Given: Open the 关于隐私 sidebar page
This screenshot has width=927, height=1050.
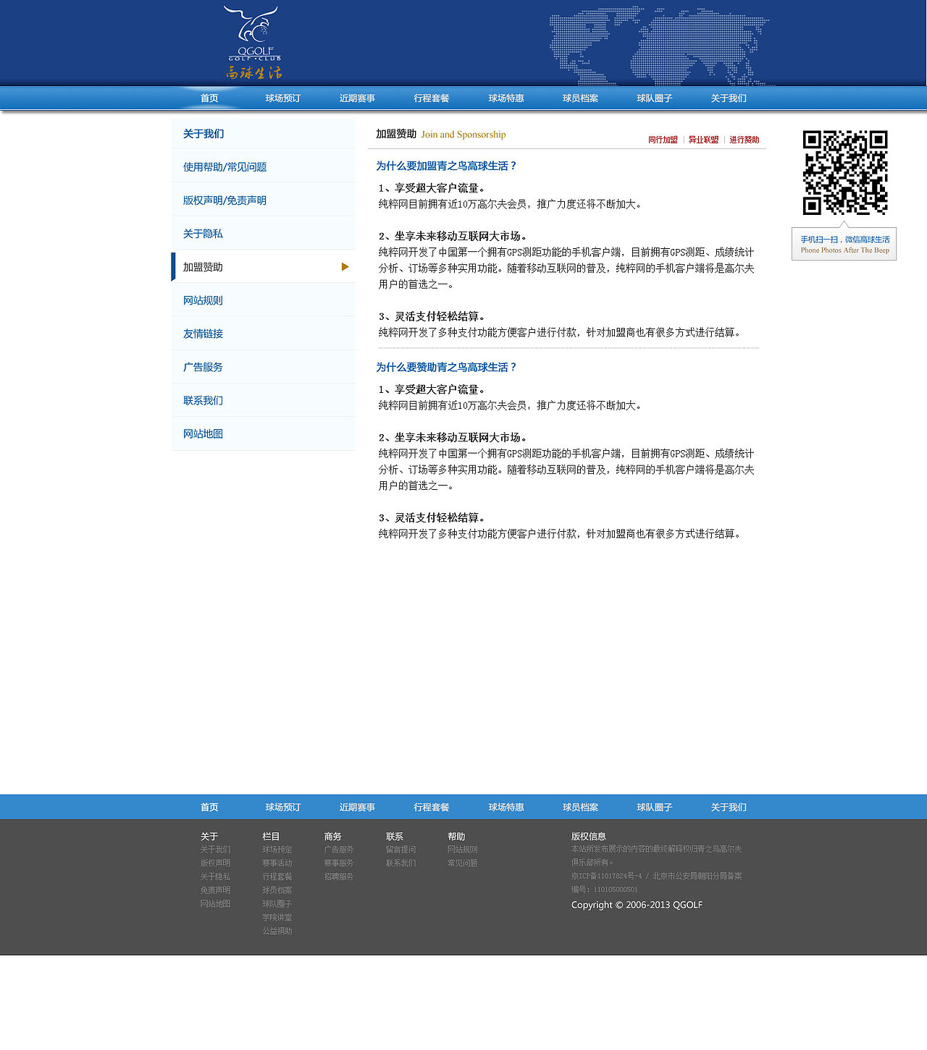Looking at the screenshot, I should point(202,233).
